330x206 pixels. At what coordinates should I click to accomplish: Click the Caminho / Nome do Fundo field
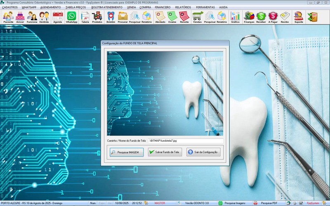tap(185, 141)
